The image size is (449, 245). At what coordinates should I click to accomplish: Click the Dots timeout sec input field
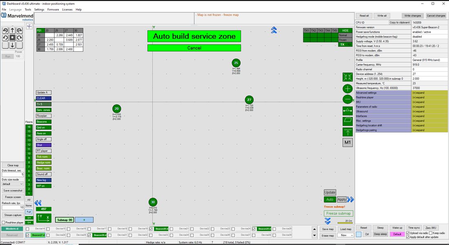pyautogui.click(x=13, y=174)
